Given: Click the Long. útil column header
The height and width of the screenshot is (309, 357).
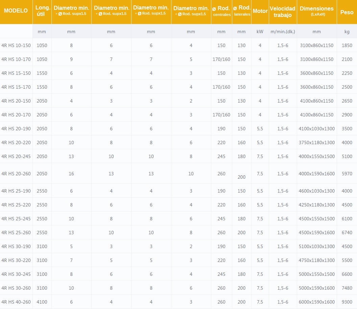Looking at the screenshot, I should coord(42,11).
